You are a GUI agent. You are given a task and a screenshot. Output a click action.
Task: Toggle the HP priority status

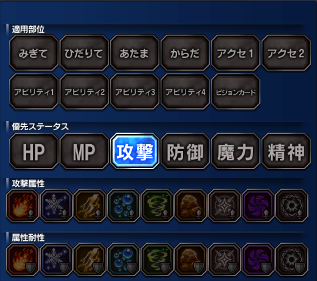pyautogui.click(x=33, y=151)
